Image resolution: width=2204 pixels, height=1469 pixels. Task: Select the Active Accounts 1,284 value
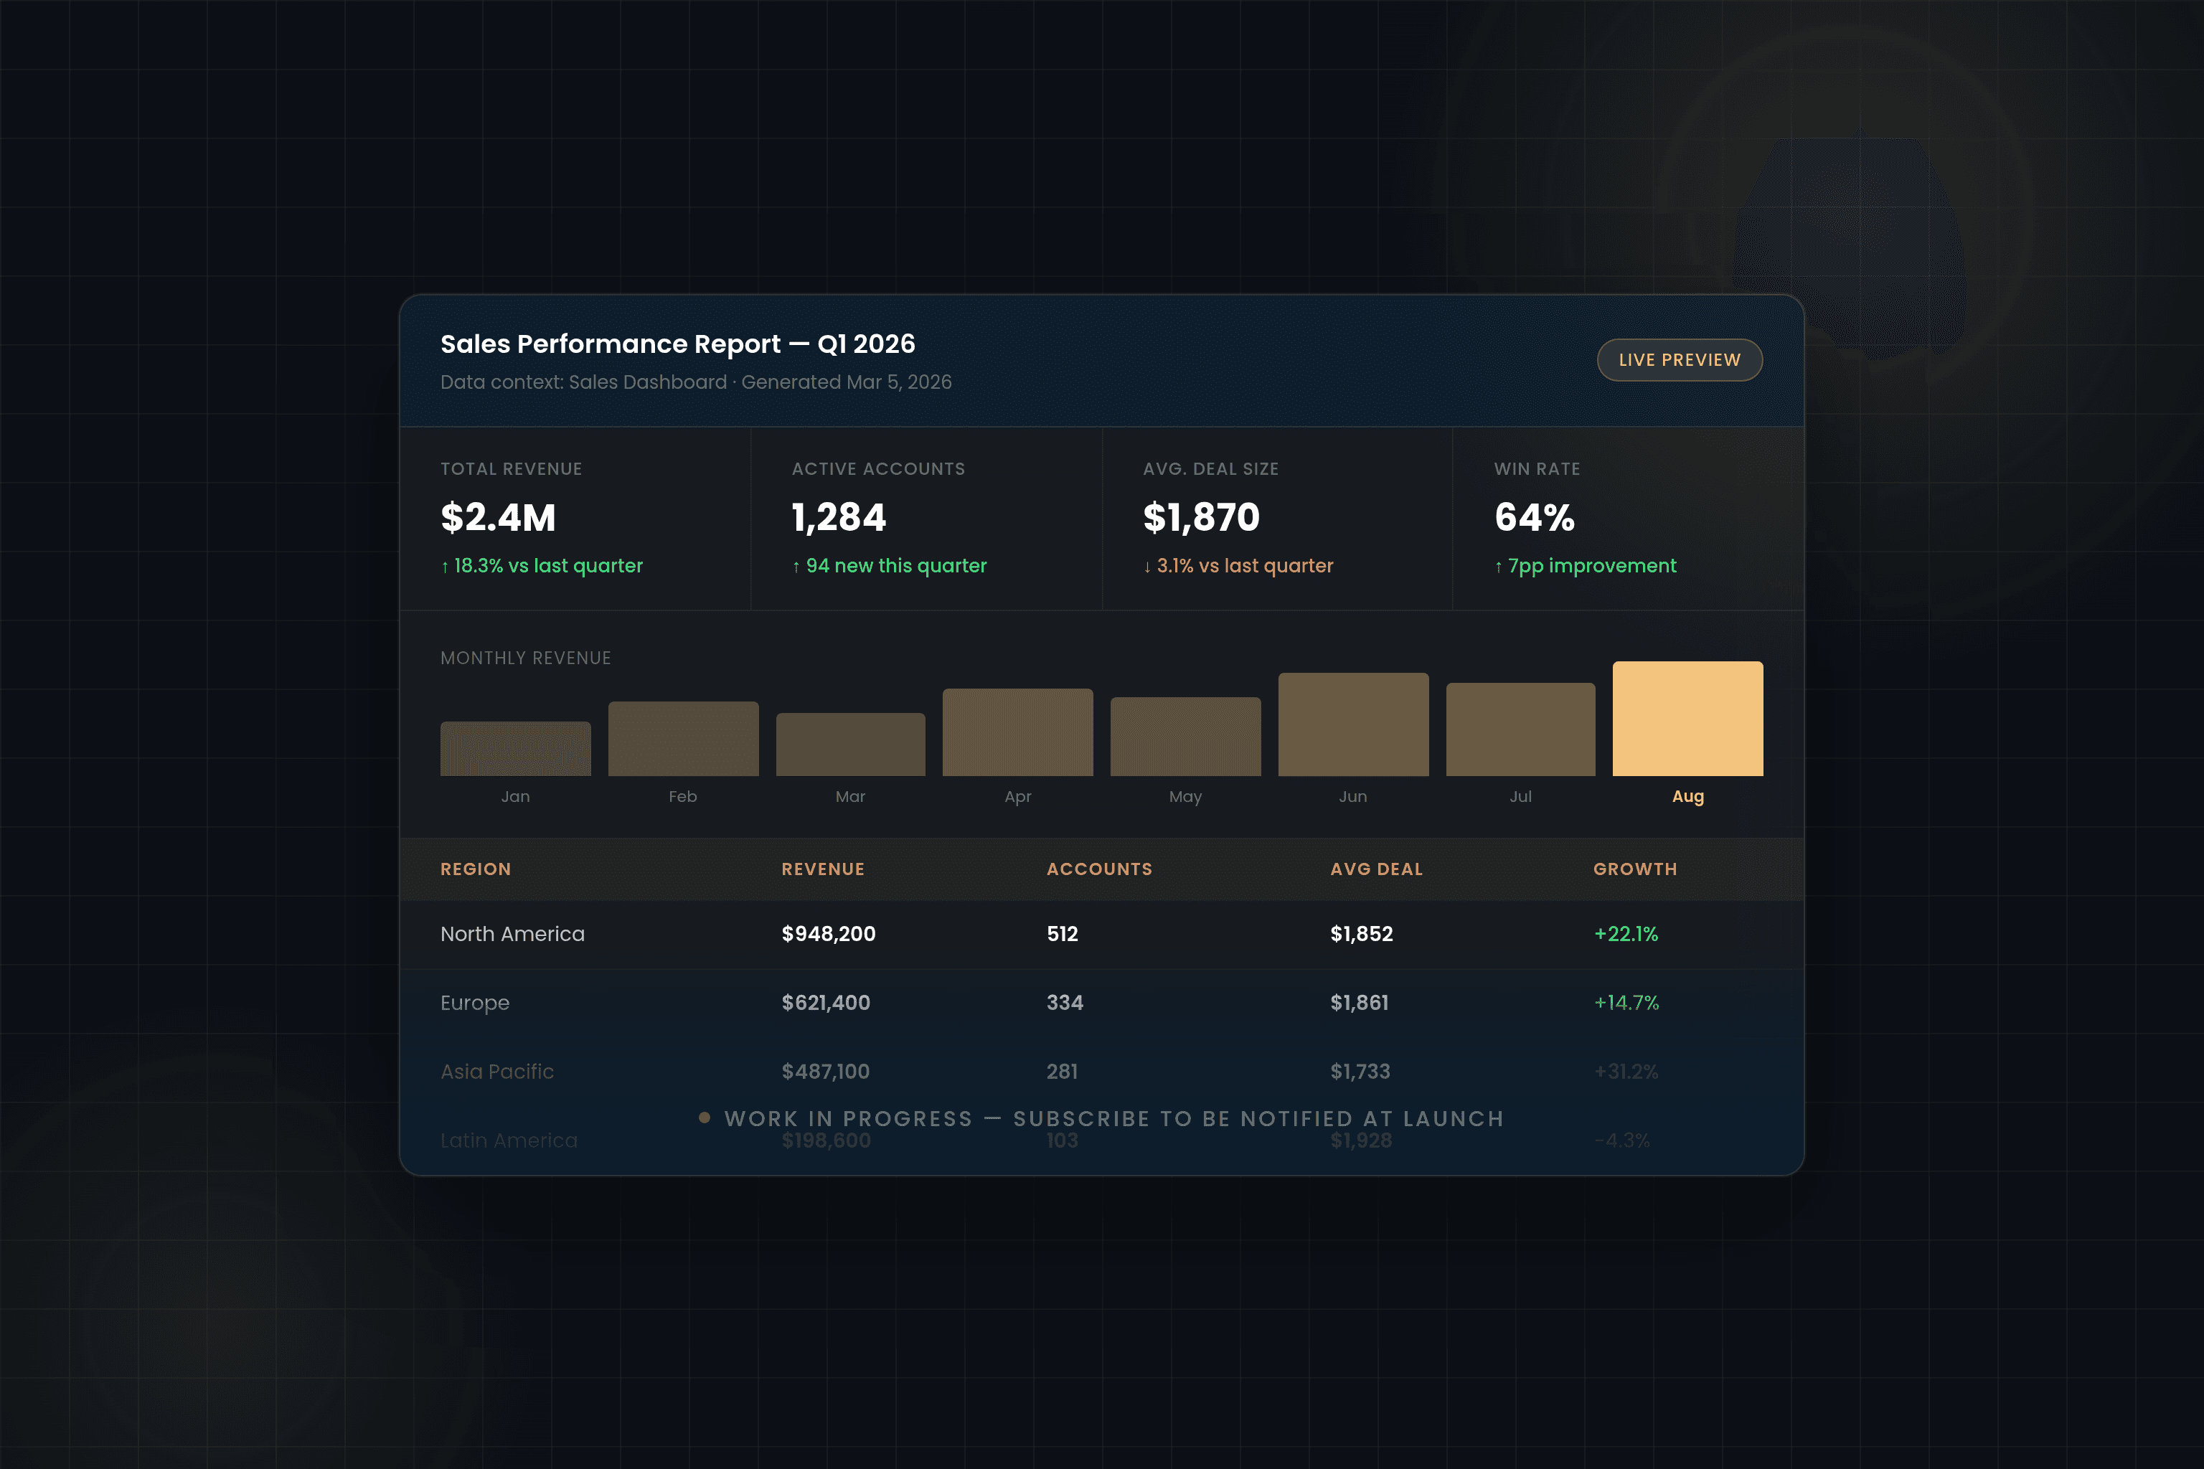pyautogui.click(x=839, y=517)
